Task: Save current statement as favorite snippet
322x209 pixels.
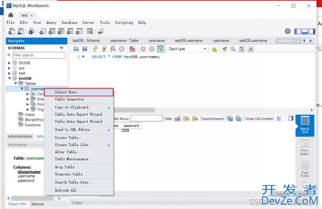Action: tap(214, 49)
